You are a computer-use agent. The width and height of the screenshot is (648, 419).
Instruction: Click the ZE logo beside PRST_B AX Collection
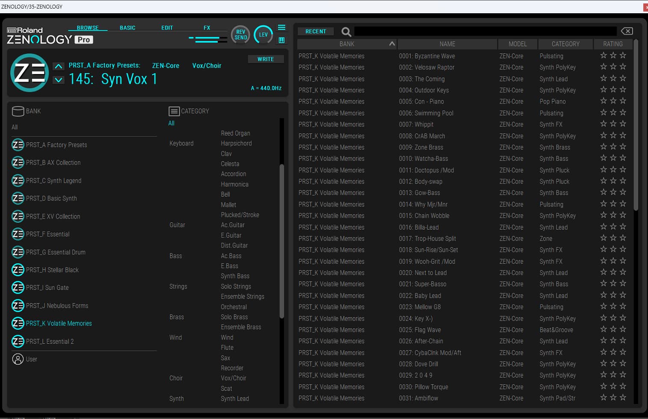point(18,163)
